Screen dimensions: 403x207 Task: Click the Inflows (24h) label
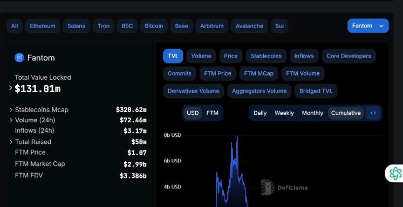pyautogui.click(x=35, y=130)
